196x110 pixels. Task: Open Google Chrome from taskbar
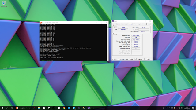(x=64, y=108)
